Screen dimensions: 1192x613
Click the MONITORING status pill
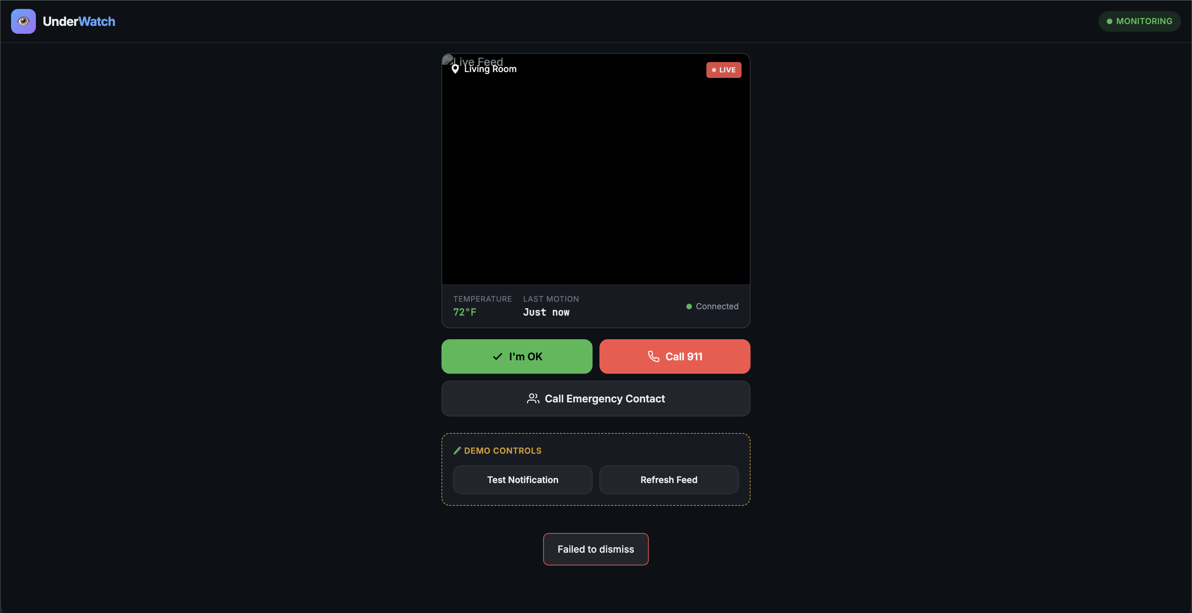tap(1139, 21)
